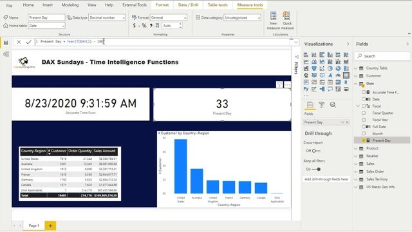Select the Q&A visual icon
This screenshot has height=232, width=412.
tap(330, 89)
